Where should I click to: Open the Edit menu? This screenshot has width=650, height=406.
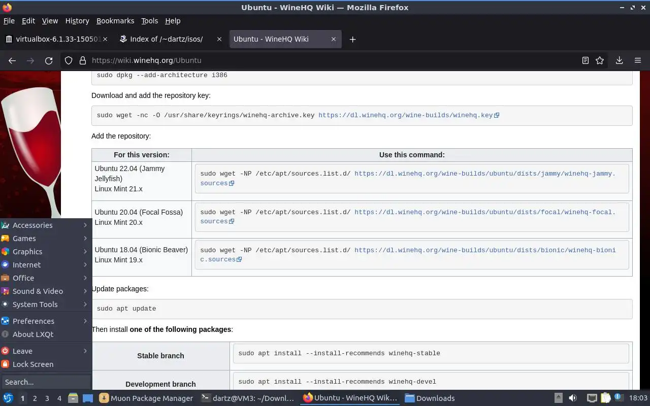[28, 21]
